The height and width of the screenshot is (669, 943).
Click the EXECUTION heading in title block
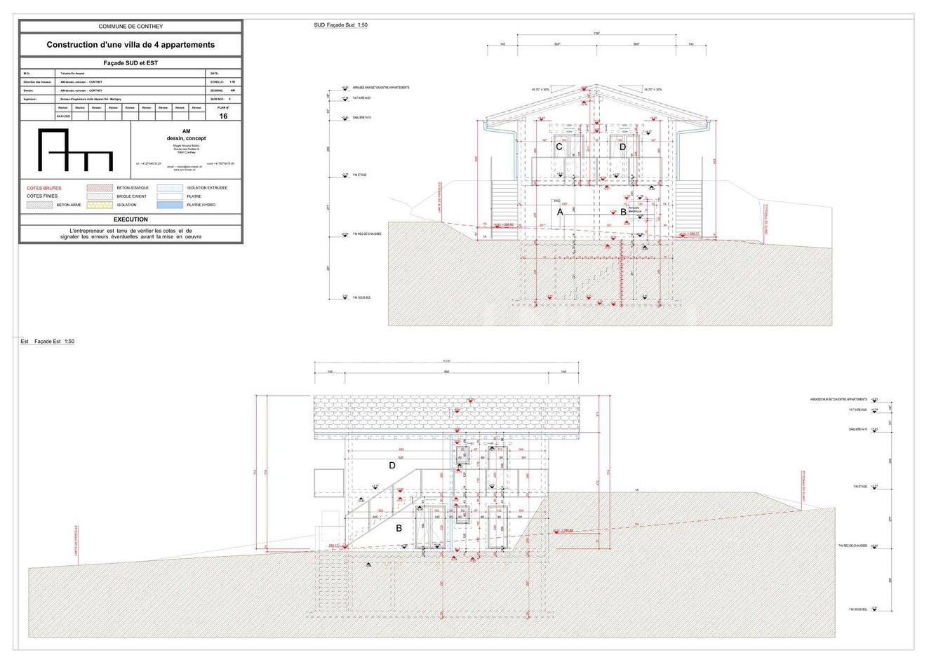pyautogui.click(x=131, y=219)
